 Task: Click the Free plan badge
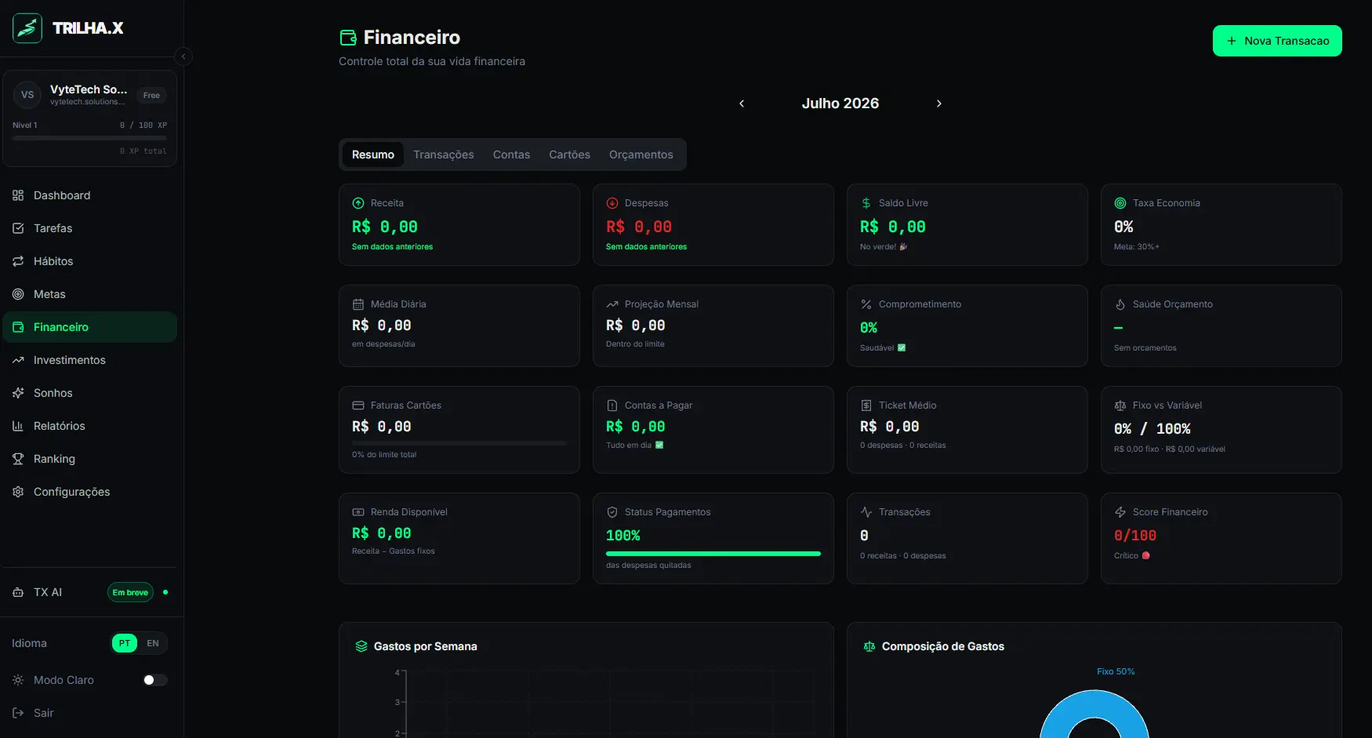tap(151, 96)
